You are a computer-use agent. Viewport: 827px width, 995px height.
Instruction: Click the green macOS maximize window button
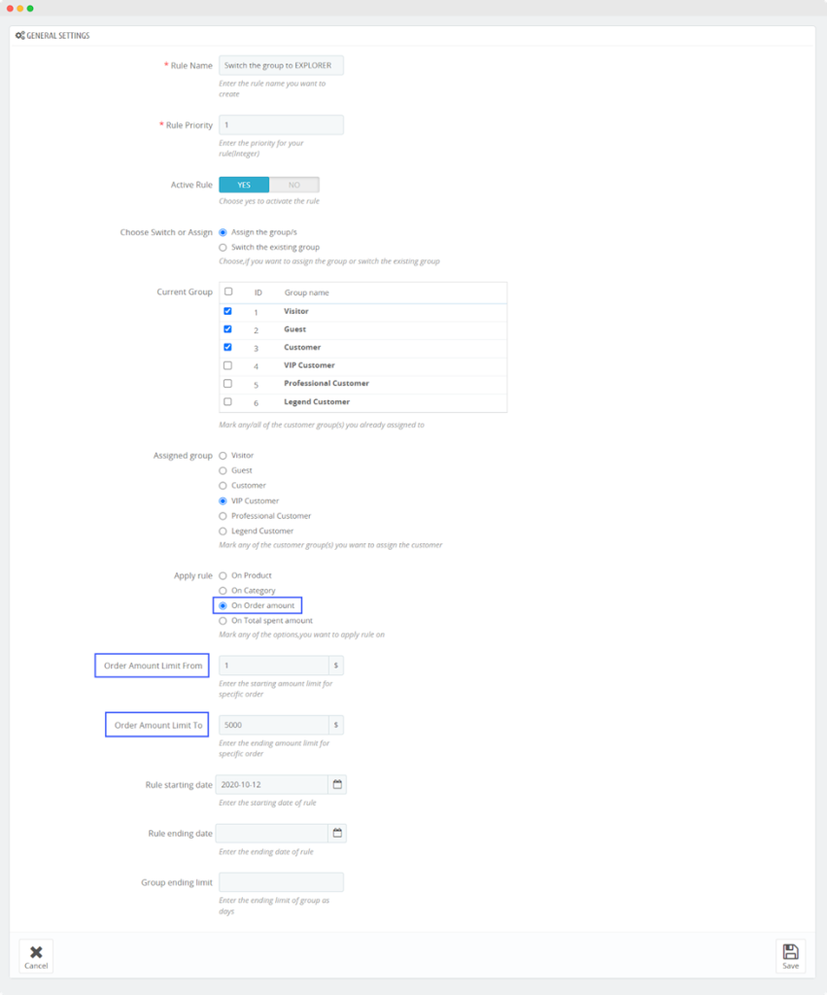[30, 8]
